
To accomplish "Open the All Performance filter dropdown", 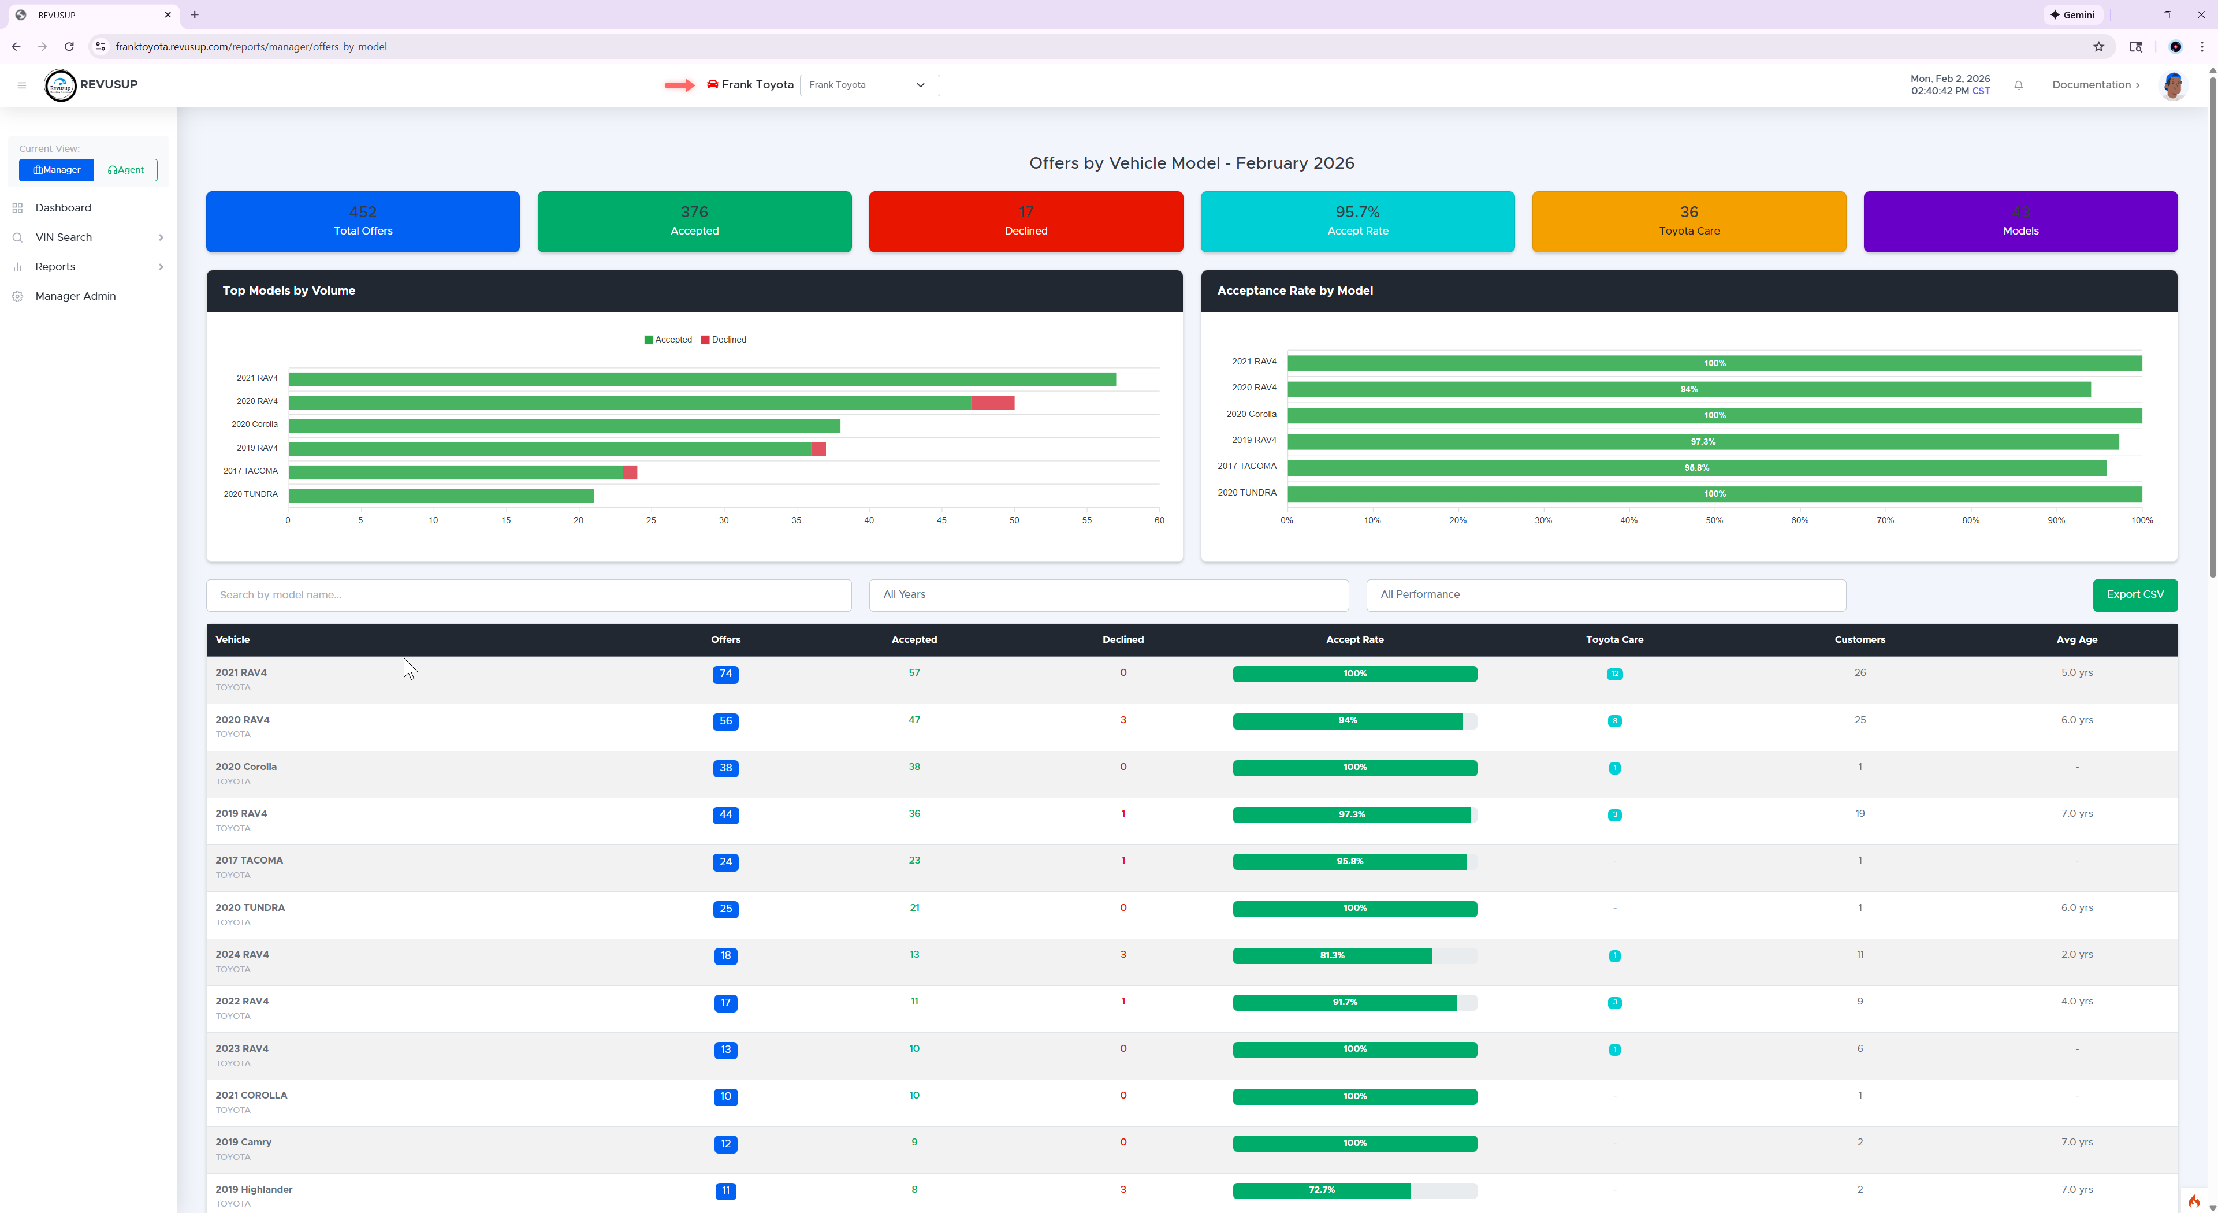I will pyautogui.click(x=1605, y=595).
